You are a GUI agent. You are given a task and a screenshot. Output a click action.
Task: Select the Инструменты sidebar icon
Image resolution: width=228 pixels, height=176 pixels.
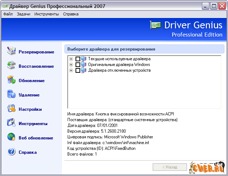[11, 123]
